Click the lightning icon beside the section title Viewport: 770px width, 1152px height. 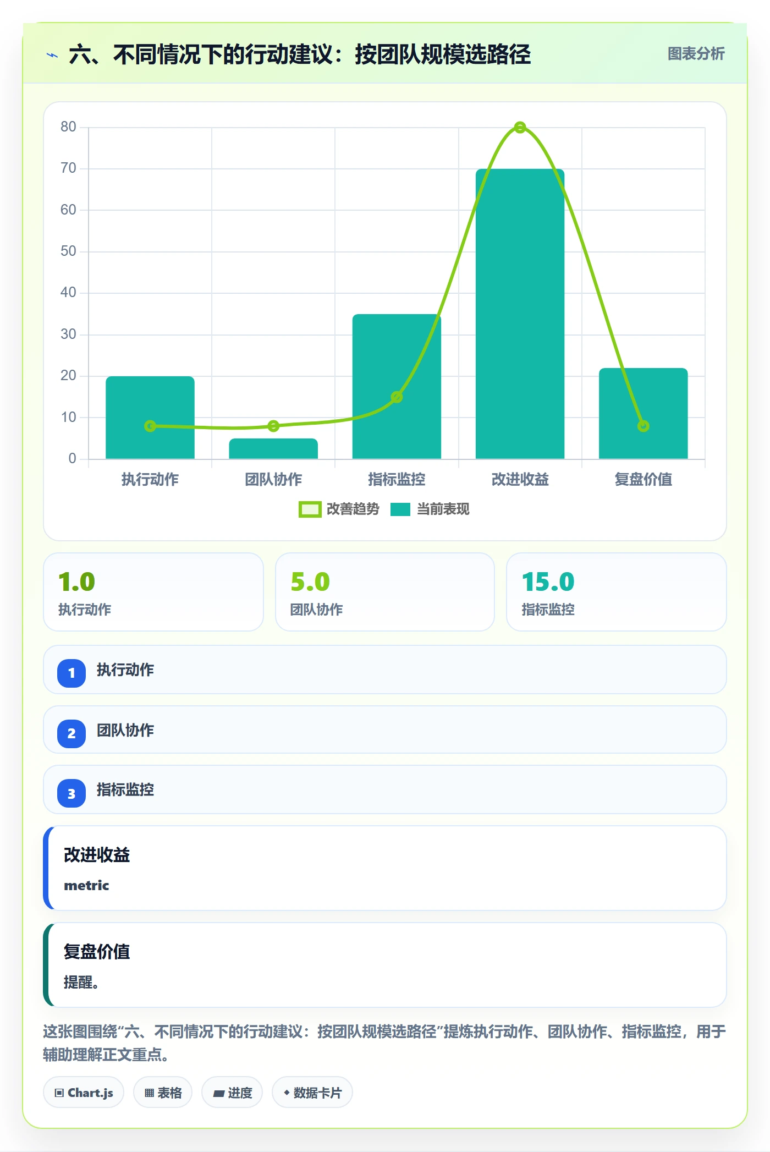52,55
